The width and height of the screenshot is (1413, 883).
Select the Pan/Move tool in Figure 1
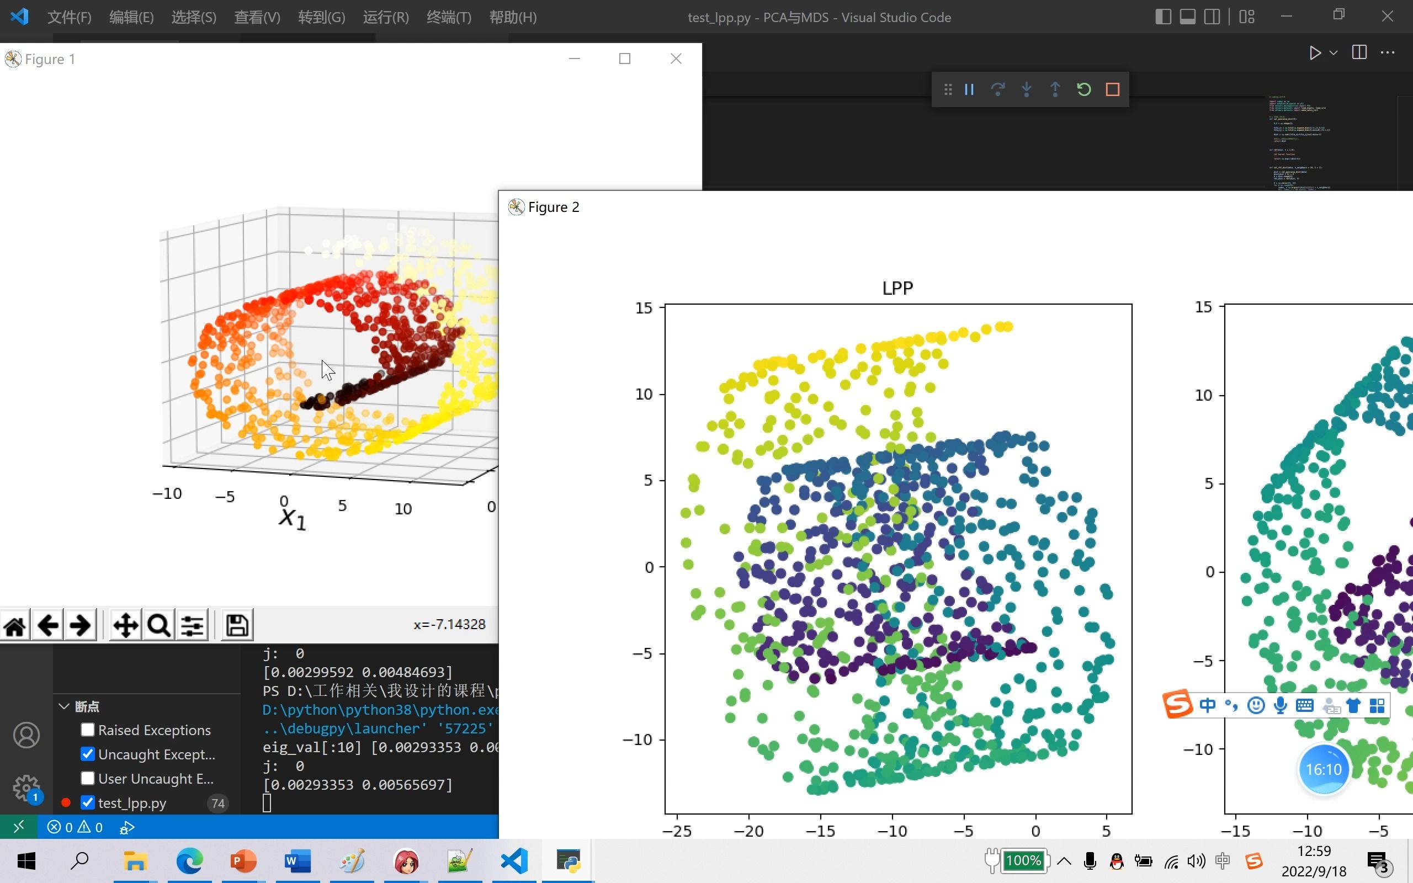[x=125, y=625]
